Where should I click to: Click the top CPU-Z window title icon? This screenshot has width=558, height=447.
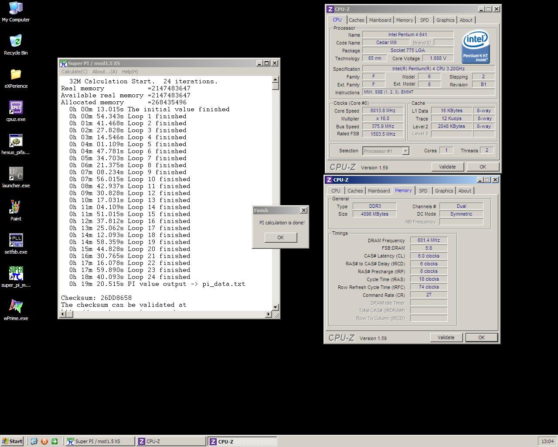click(x=330, y=9)
